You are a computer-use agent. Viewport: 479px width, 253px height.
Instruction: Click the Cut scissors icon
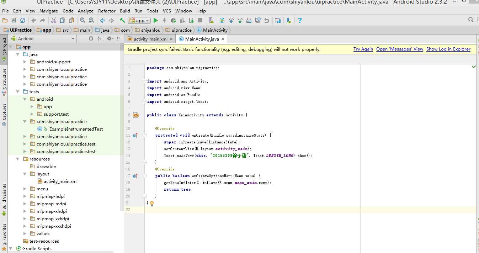tap(54, 21)
